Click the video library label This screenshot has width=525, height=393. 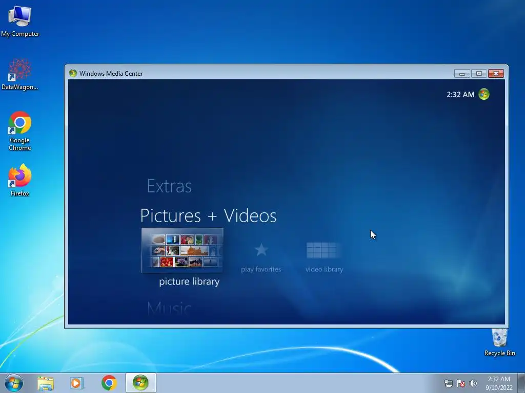click(x=324, y=269)
